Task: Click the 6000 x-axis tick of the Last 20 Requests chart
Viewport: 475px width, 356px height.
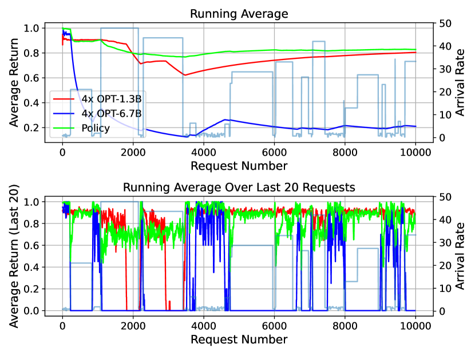Action: 274,326
